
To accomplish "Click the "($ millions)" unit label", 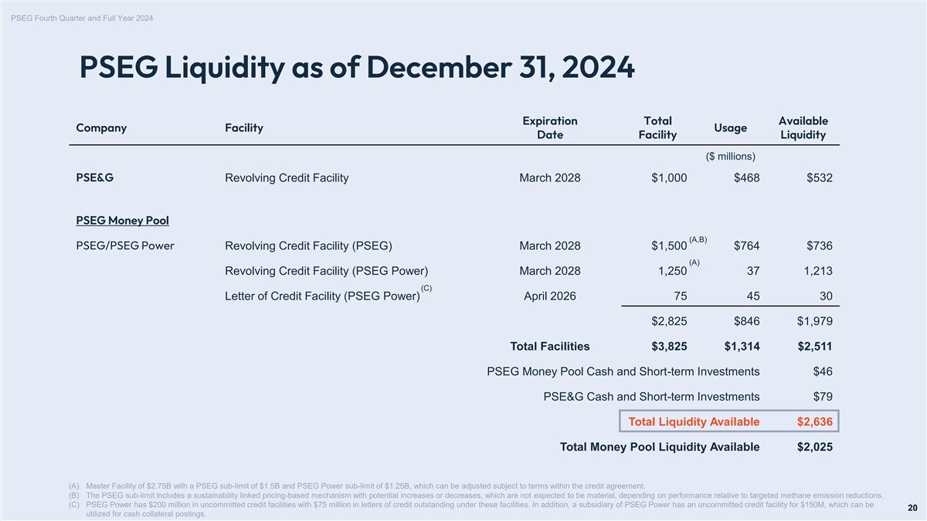I will click(730, 157).
